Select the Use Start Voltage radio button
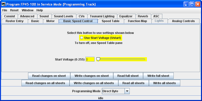The height and width of the screenshot is (101, 202). coord(82,38)
